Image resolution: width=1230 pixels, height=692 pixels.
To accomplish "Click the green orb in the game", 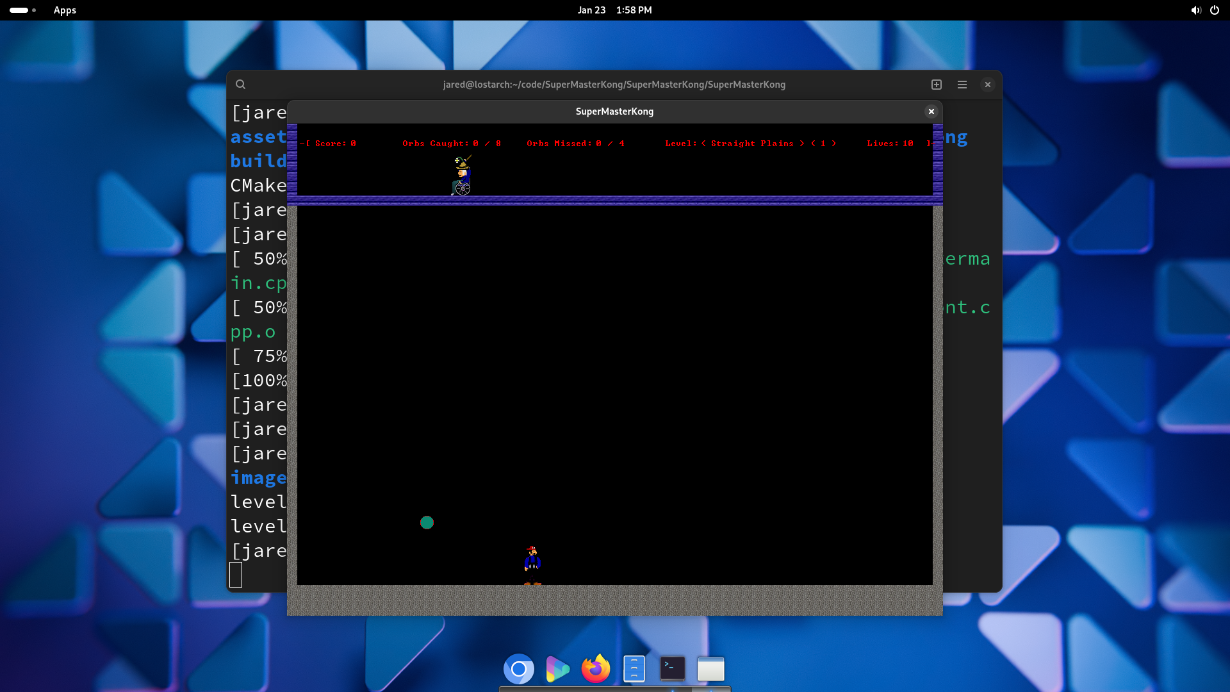I will pos(427,523).
